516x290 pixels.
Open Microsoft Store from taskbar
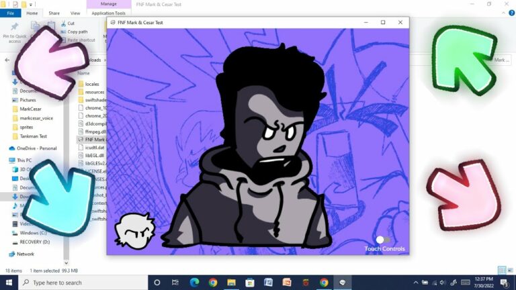250,283
